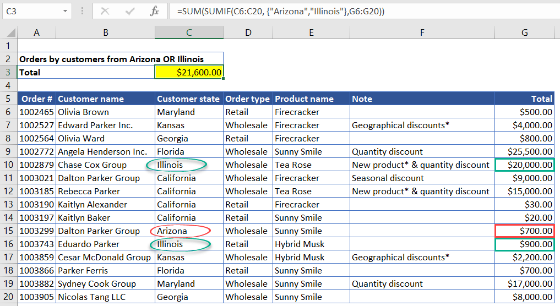Viewport: 560px width, 306px height.
Task: Select 'Parker Ferris' cell
Action: click(x=105, y=271)
